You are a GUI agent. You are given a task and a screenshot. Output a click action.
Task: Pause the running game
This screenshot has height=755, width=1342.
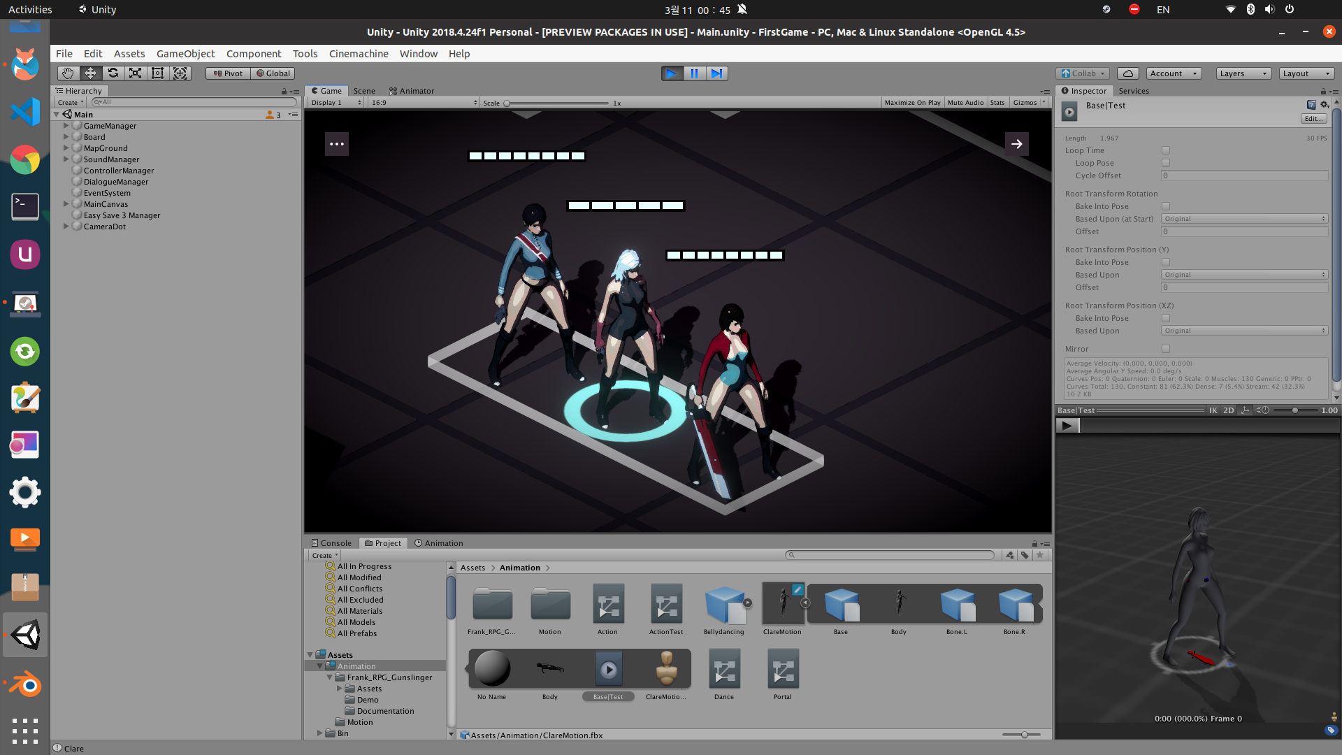[694, 73]
